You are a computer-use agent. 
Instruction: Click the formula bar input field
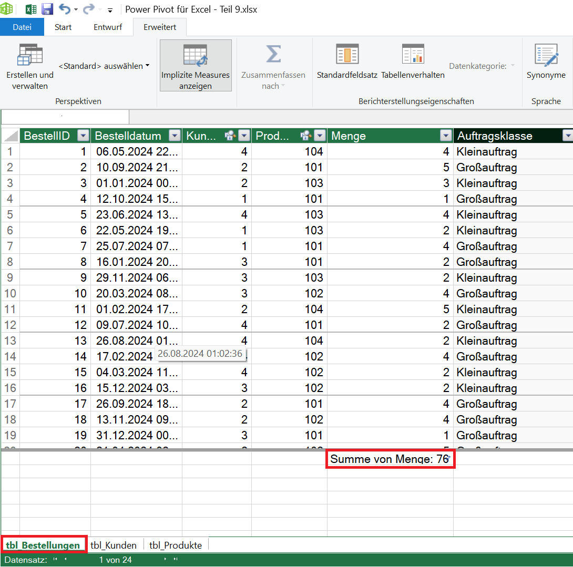(65, 117)
